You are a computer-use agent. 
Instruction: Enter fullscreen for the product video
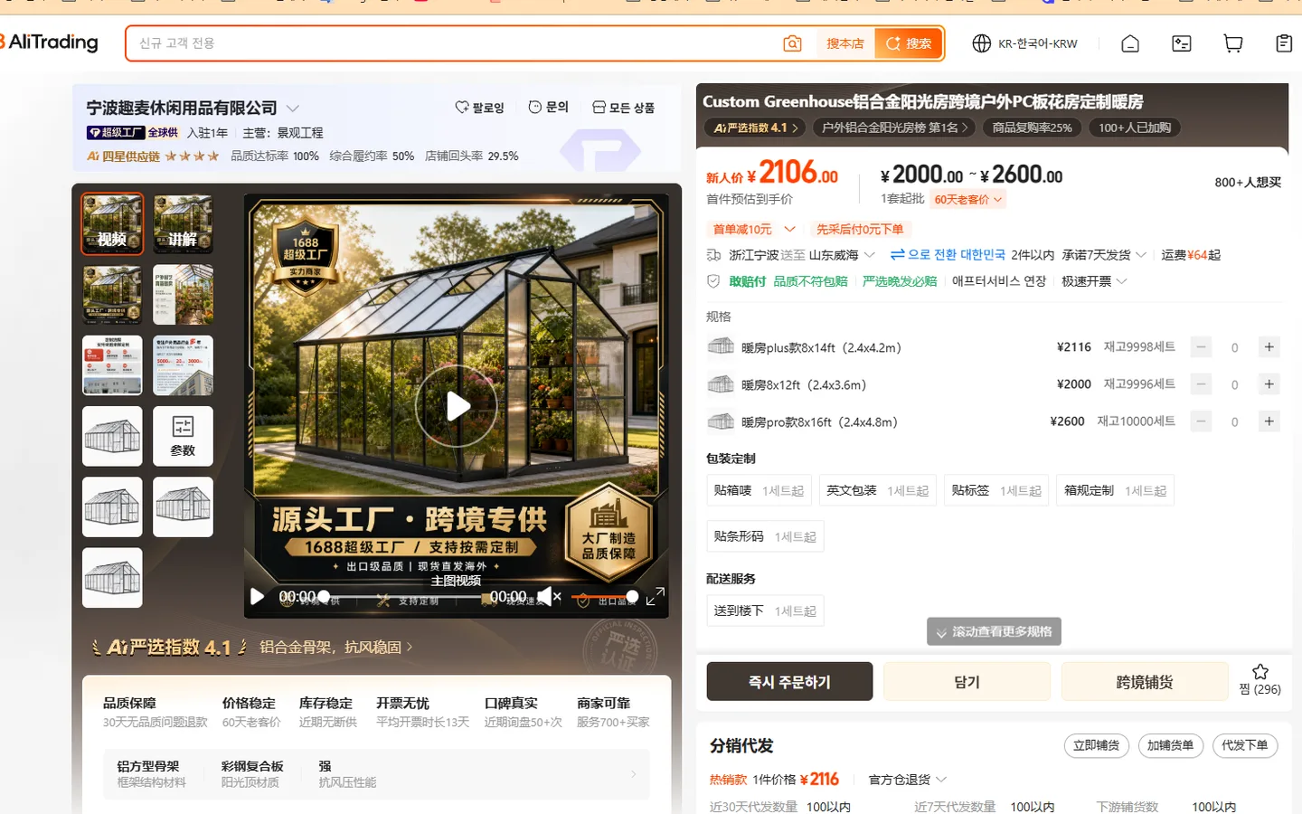(x=656, y=596)
